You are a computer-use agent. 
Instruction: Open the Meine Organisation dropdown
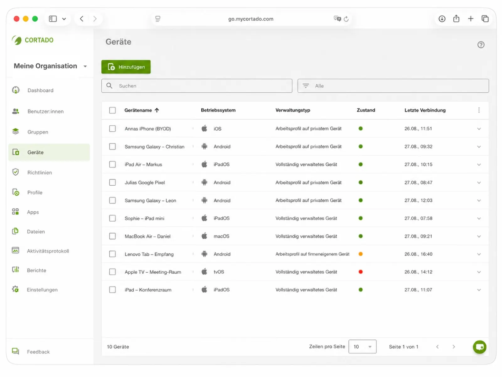50,66
